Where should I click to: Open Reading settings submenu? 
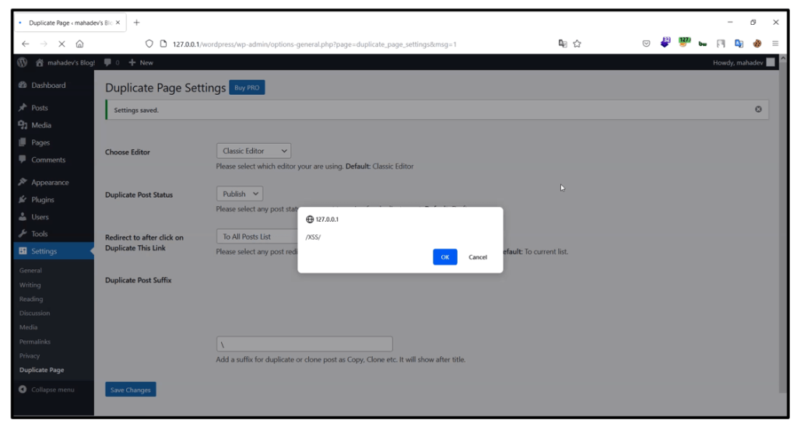(x=31, y=299)
